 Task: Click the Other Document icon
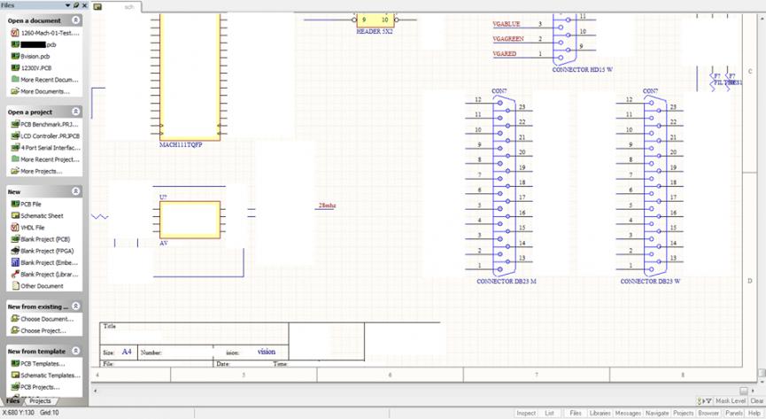(15, 286)
